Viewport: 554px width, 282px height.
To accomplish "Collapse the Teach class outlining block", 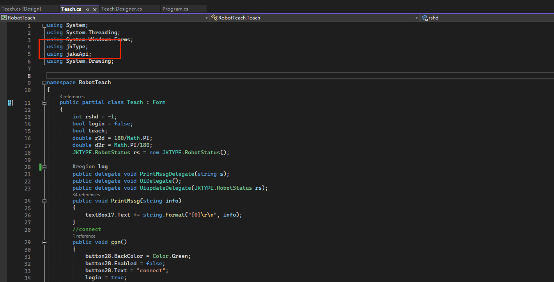I will [x=44, y=102].
